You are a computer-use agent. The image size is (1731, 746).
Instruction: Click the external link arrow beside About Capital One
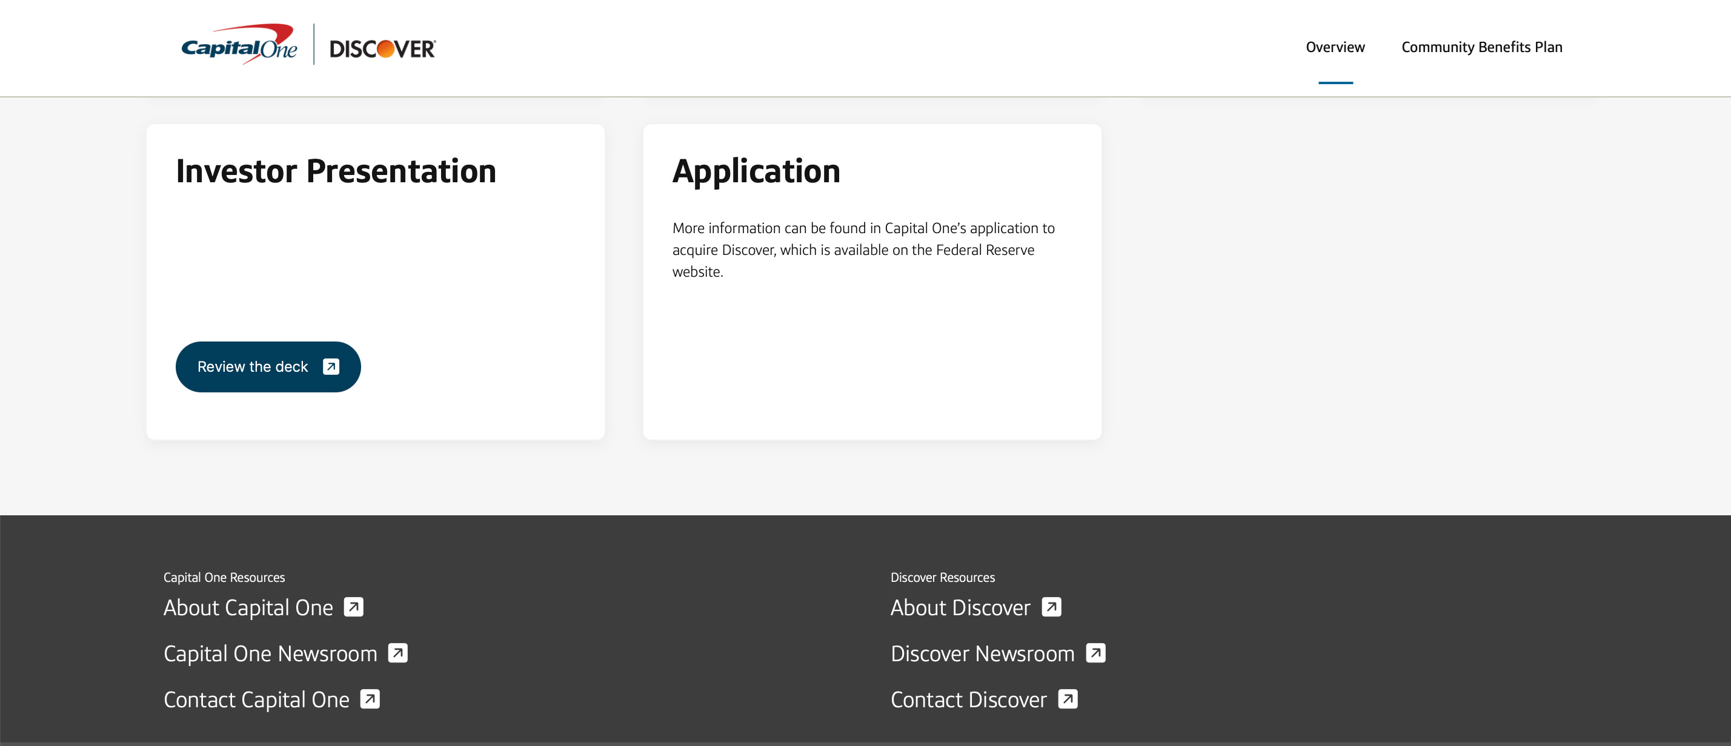[355, 607]
